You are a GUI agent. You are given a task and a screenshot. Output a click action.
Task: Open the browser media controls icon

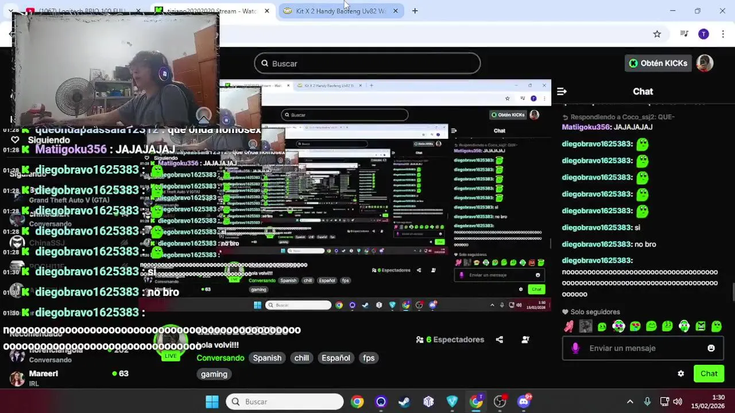(x=684, y=34)
